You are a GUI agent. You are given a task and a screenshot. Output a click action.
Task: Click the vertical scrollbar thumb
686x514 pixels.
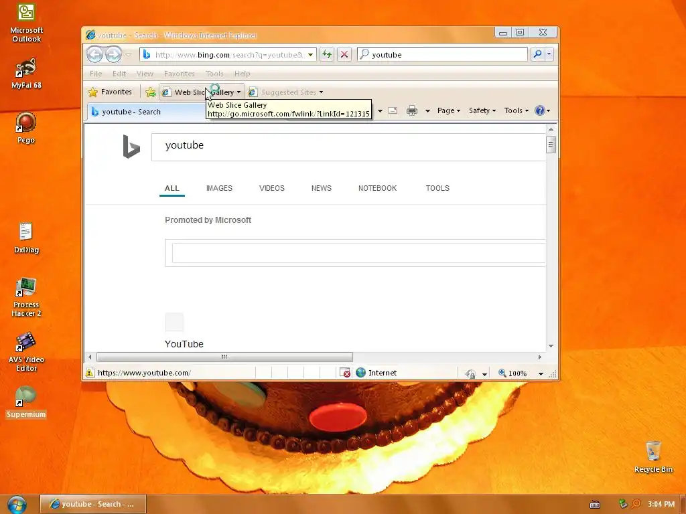[x=551, y=145]
